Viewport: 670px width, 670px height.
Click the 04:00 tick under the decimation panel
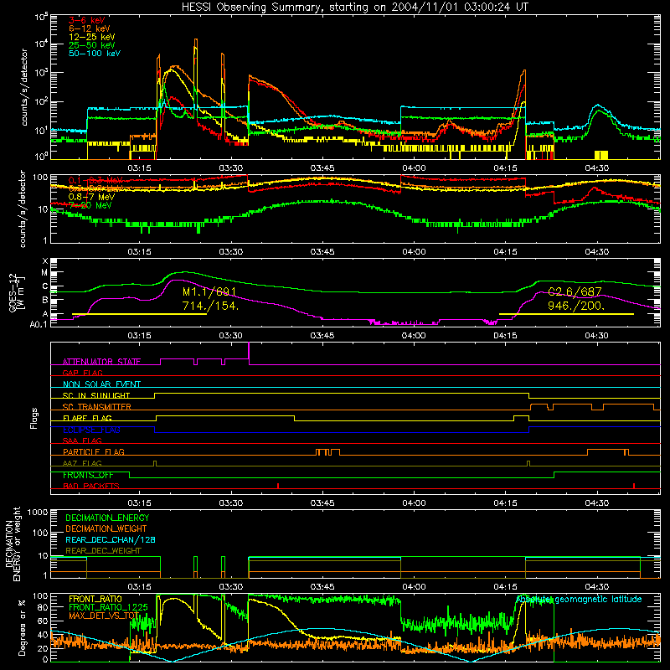tap(414, 587)
